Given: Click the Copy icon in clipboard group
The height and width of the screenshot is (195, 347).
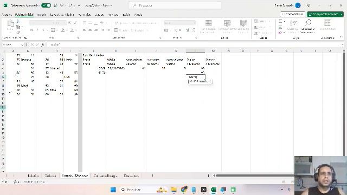Looking at the screenshot, I should pos(18,27).
